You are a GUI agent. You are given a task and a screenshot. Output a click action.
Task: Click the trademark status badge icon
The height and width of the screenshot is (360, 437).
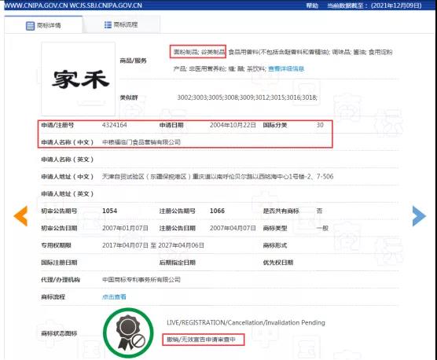[128, 332]
